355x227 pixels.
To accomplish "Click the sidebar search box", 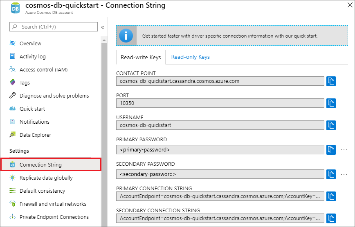I will point(54,27).
